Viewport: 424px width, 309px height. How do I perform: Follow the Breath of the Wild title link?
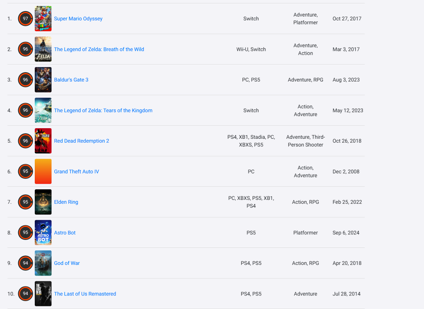coord(99,49)
